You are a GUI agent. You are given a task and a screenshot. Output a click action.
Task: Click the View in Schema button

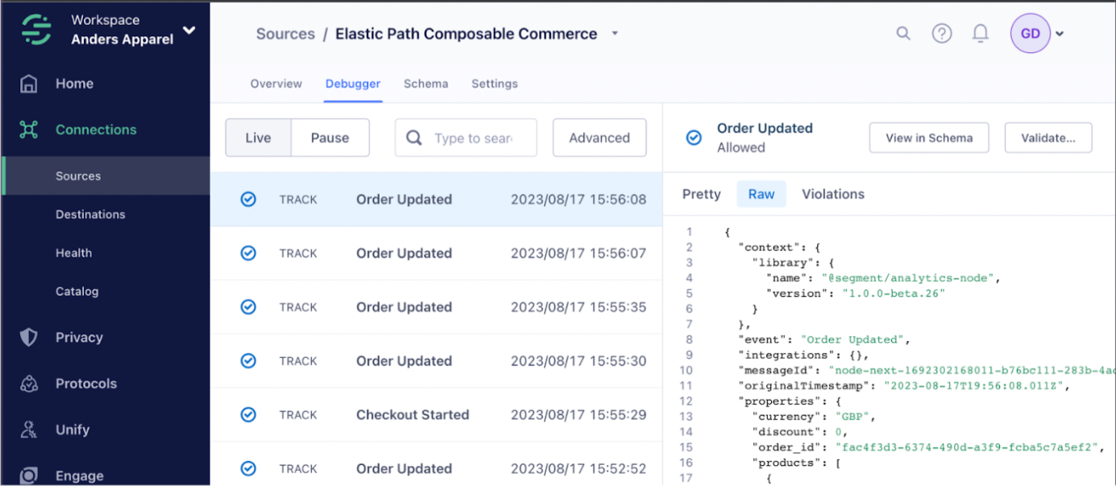coord(928,138)
